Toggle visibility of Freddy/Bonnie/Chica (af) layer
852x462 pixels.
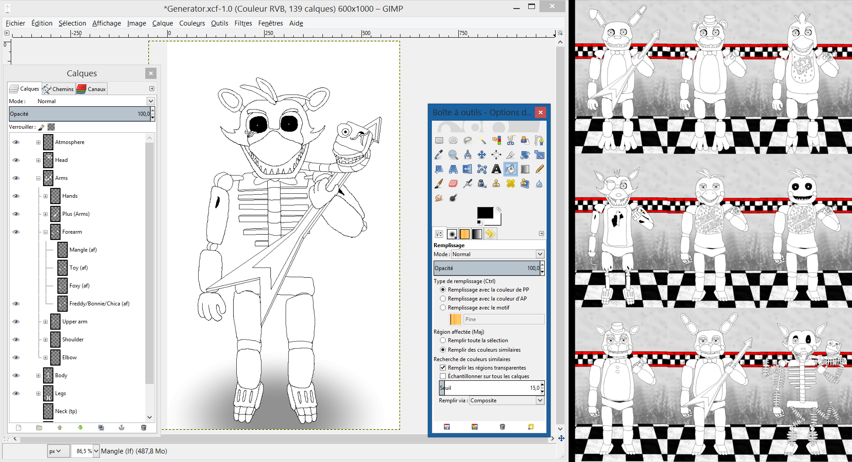[16, 304]
